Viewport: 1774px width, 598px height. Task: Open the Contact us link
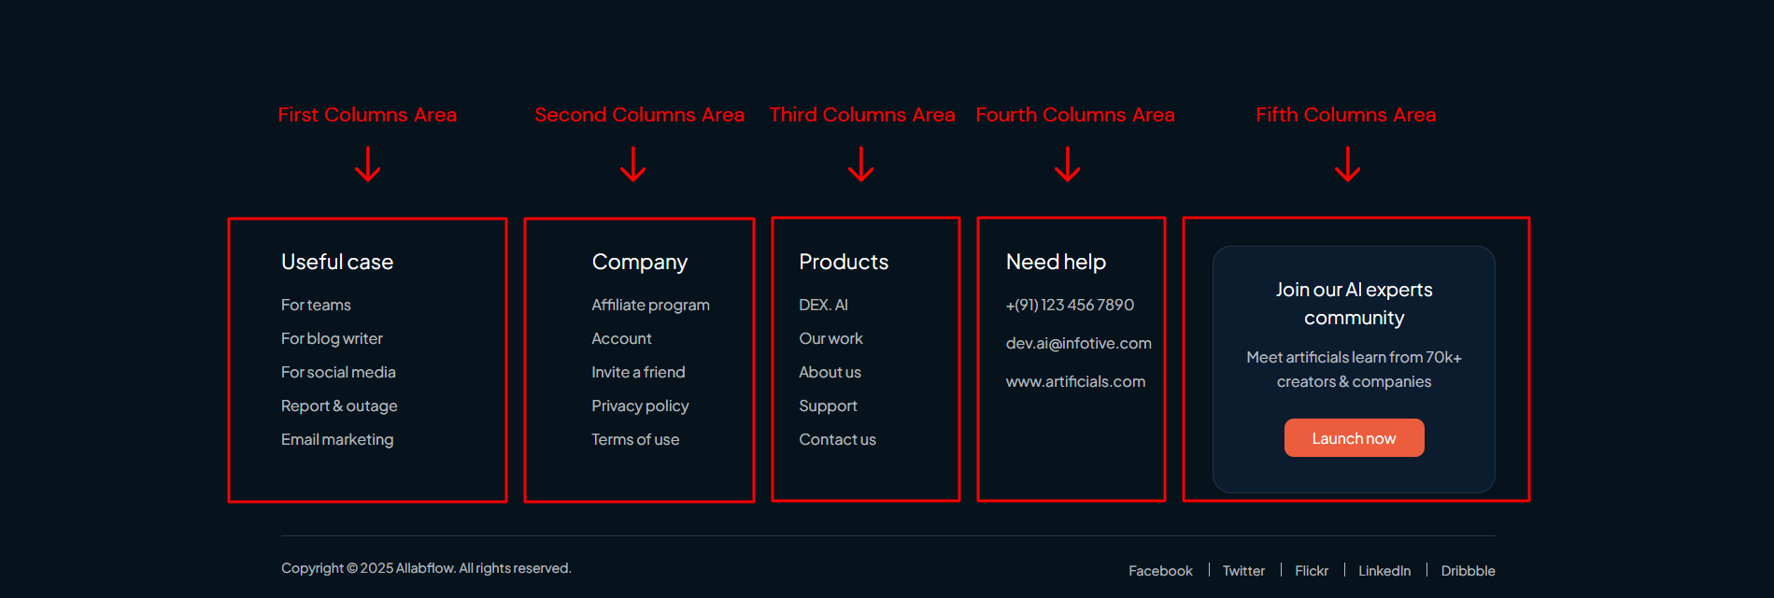837,439
